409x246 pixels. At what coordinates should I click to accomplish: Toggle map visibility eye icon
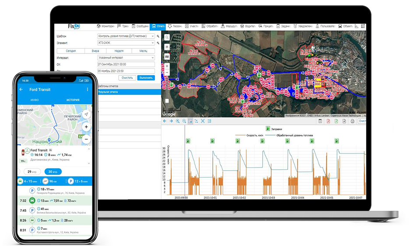tap(166, 47)
